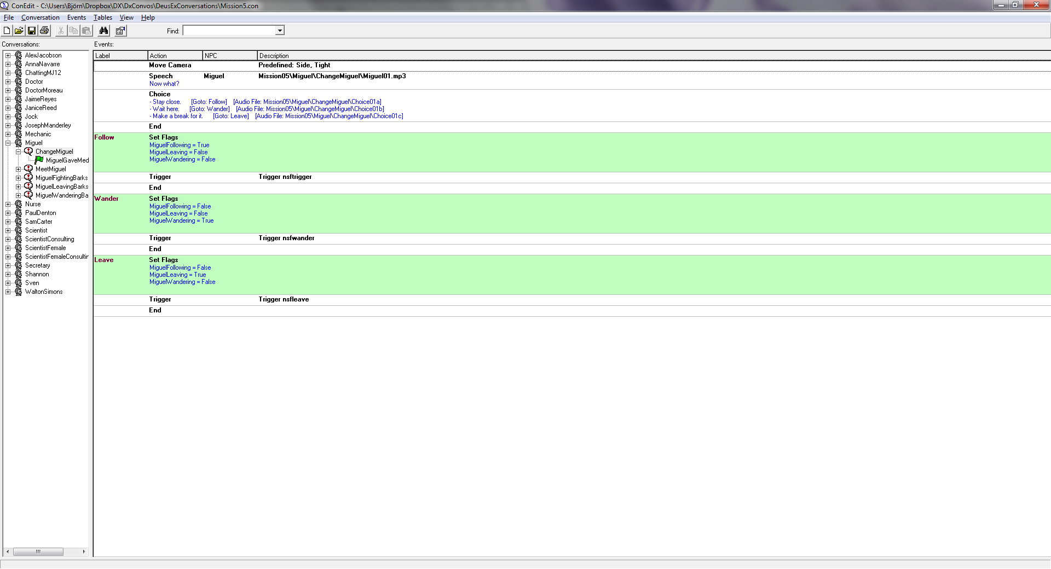
Task: Click the Save floppy disk icon
Action: pyautogui.click(x=32, y=31)
